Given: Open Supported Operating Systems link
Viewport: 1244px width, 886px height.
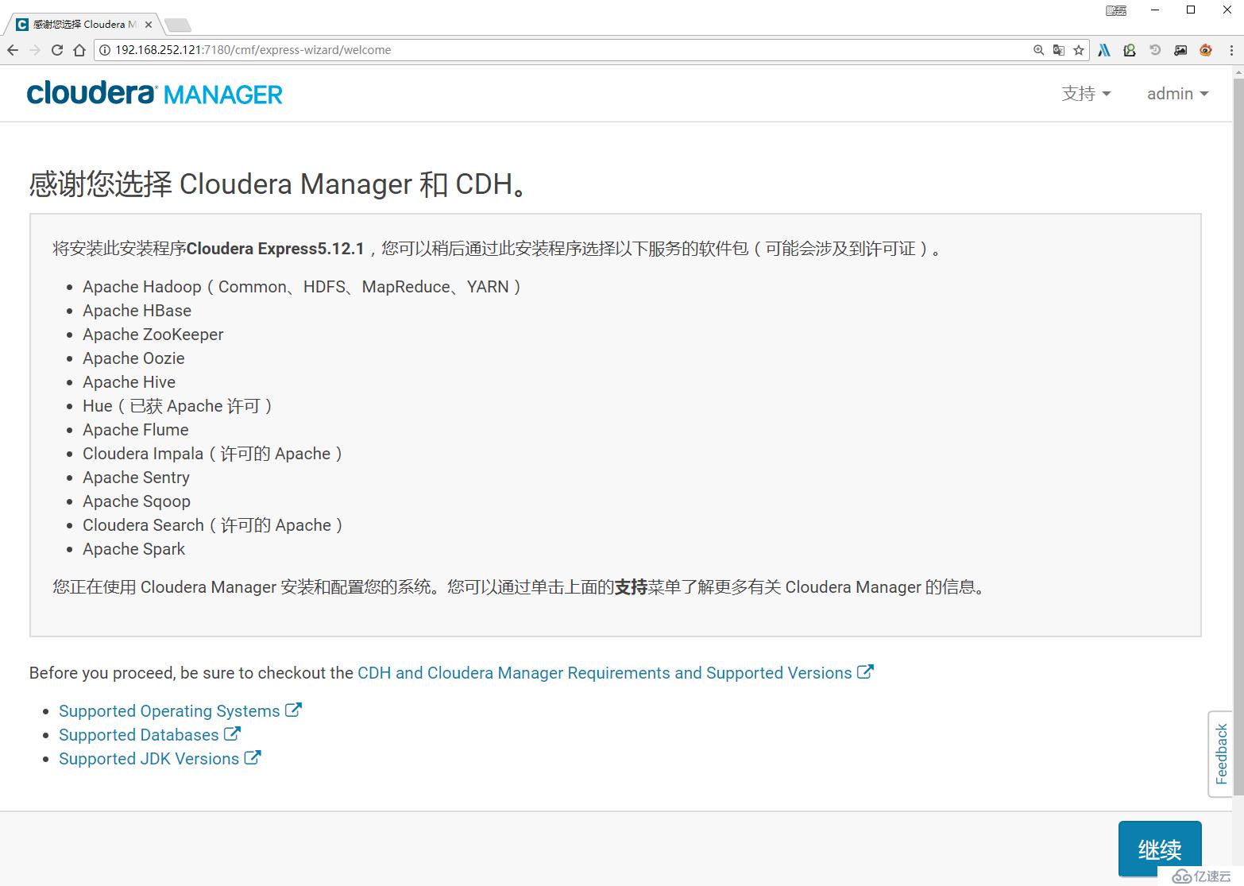Looking at the screenshot, I should tap(169, 711).
